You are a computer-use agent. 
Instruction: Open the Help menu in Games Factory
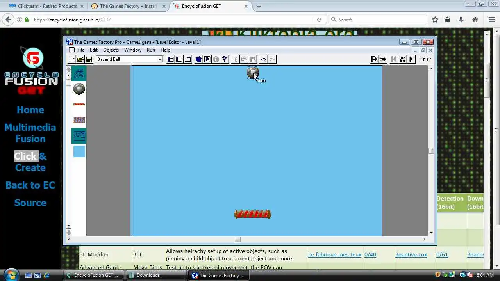tap(165, 50)
